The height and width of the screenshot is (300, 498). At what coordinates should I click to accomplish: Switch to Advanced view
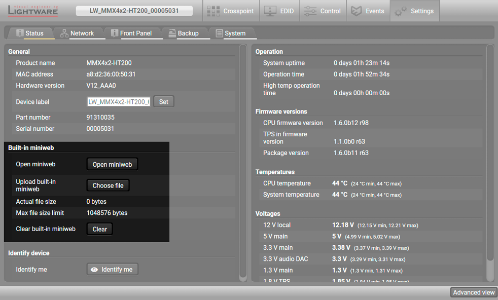(474, 292)
